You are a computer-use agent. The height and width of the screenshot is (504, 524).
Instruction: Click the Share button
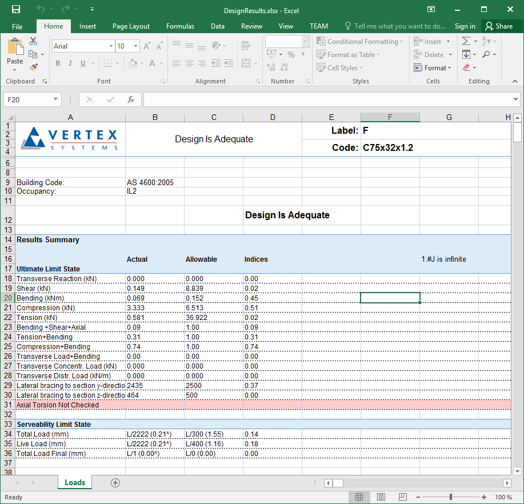[x=499, y=26]
